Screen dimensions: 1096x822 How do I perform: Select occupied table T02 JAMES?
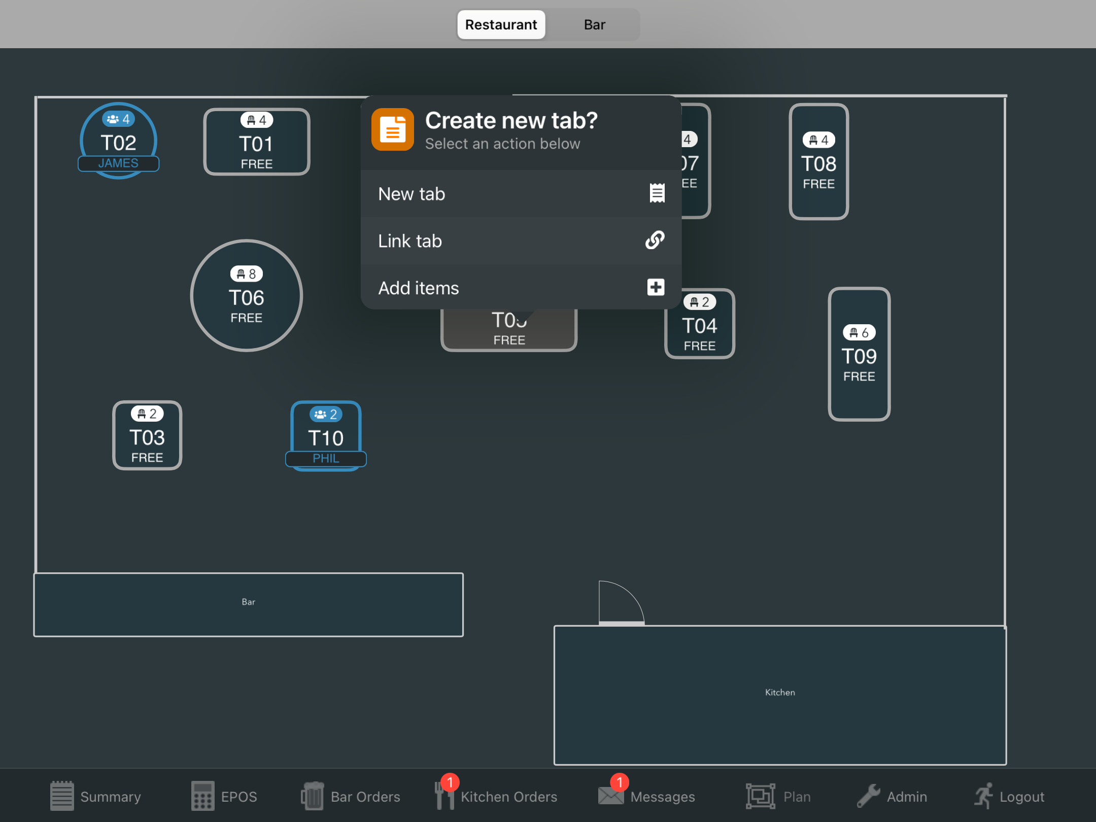pos(118,142)
